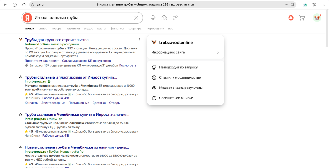Screen dimensions: 329x168
Task: Switch to the картинки tab
Action: (x=73, y=29)
